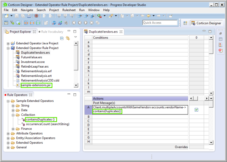Expand Extended Operator Java Project node
This screenshot has height=162, width=227.
(x=8, y=43)
